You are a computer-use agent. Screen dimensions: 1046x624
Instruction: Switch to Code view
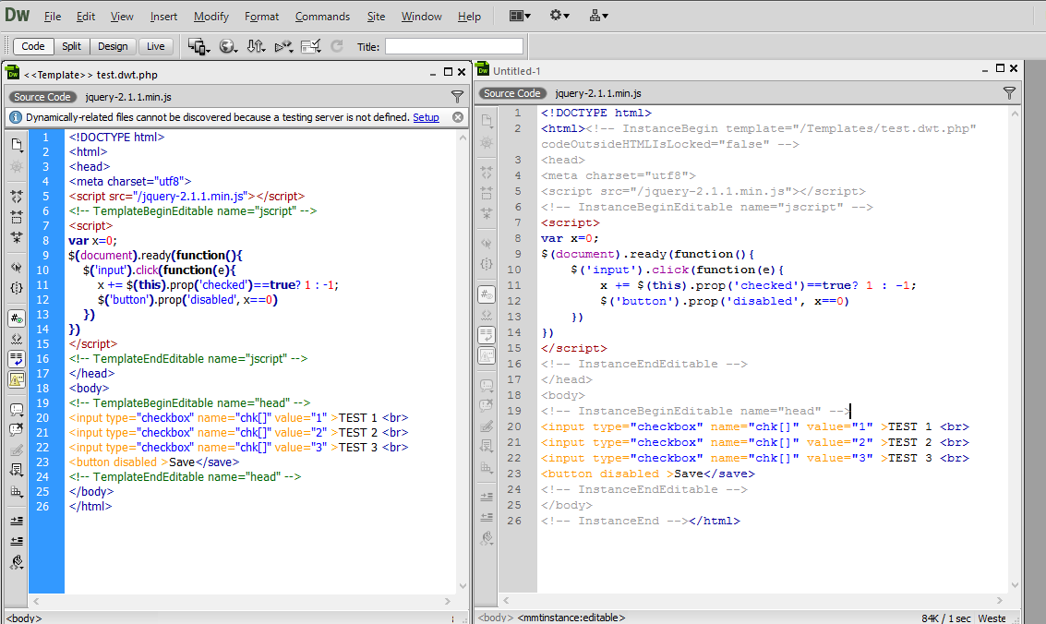(33, 46)
